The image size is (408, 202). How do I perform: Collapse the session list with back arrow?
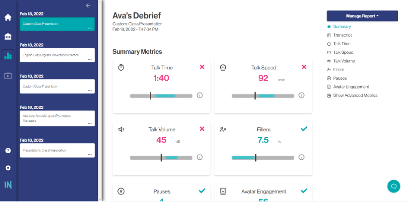click(x=88, y=5)
